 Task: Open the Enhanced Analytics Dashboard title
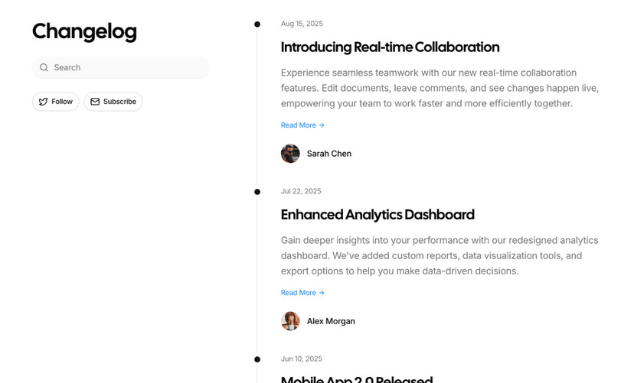377,215
